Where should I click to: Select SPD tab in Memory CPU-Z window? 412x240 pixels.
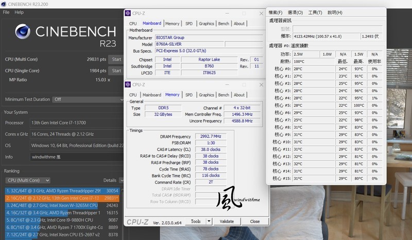(x=189, y=95)
